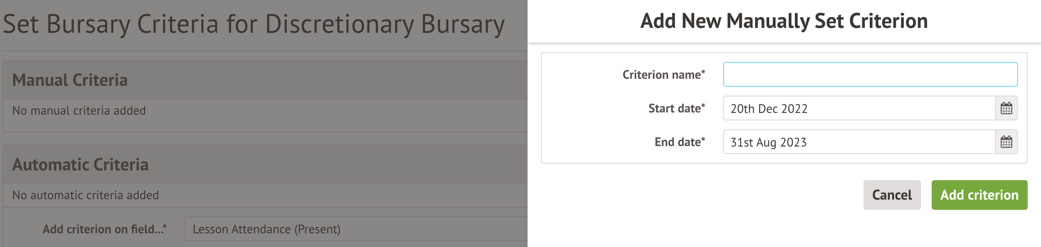Focus the Criterion name text field

tap(870, 74)
